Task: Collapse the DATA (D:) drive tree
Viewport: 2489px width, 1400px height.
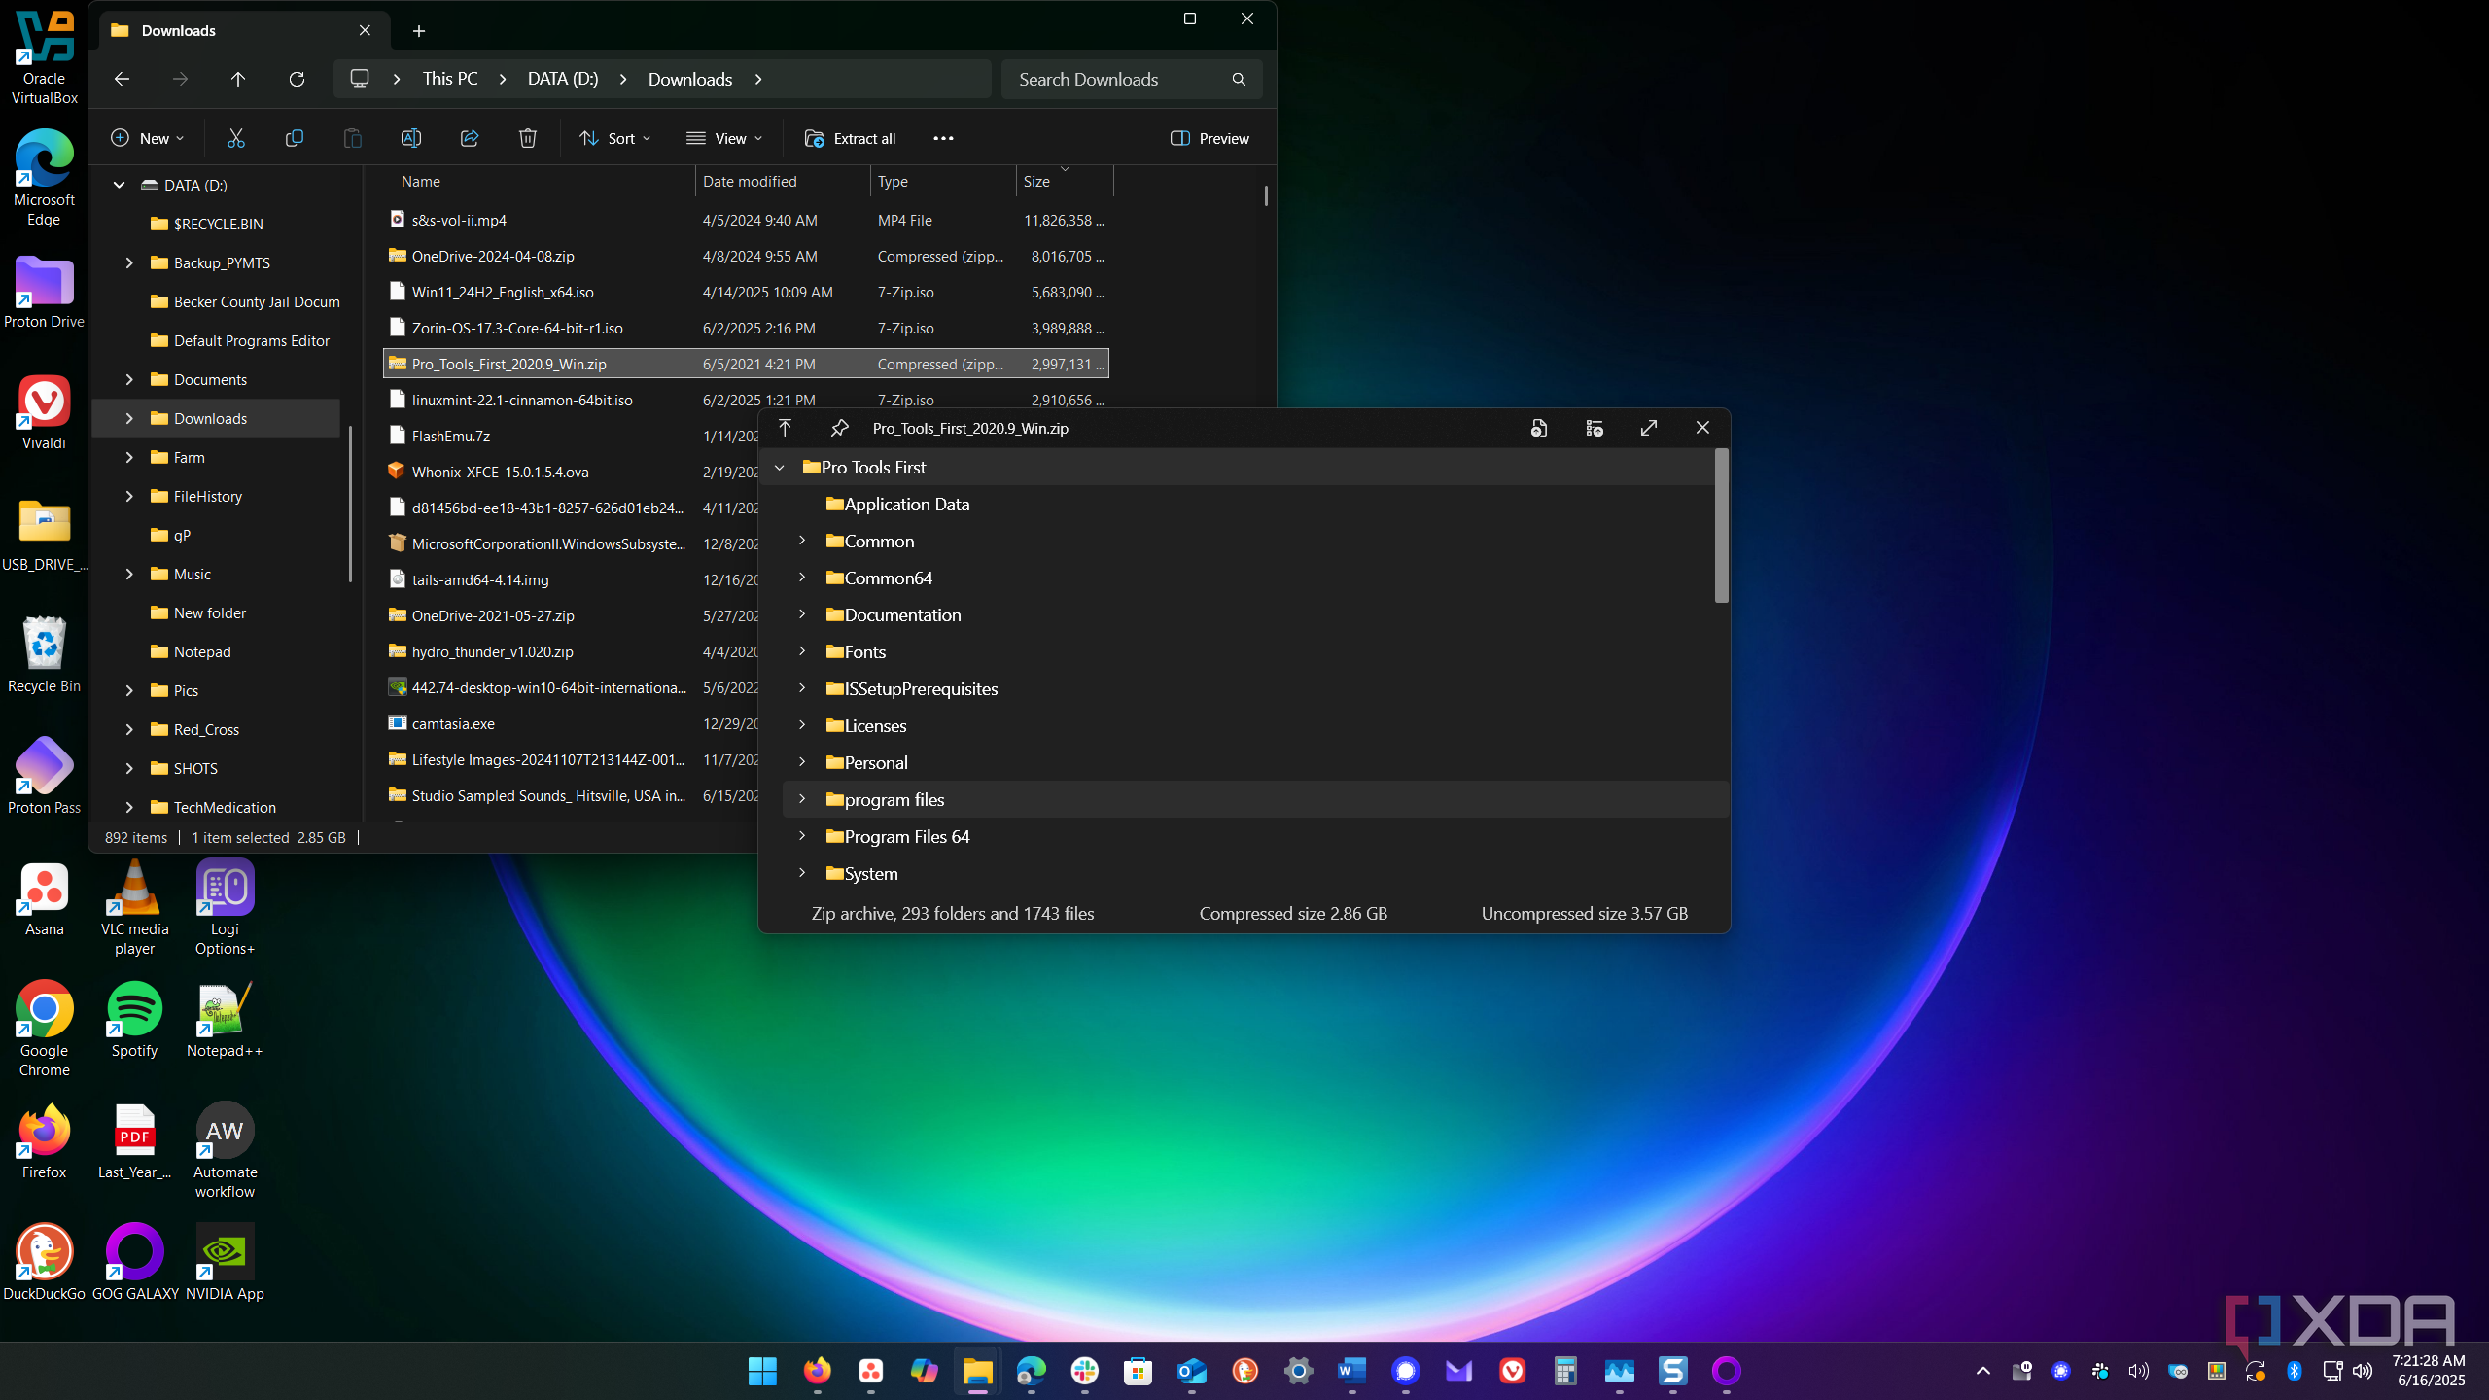Action: (x=119, y=185)
